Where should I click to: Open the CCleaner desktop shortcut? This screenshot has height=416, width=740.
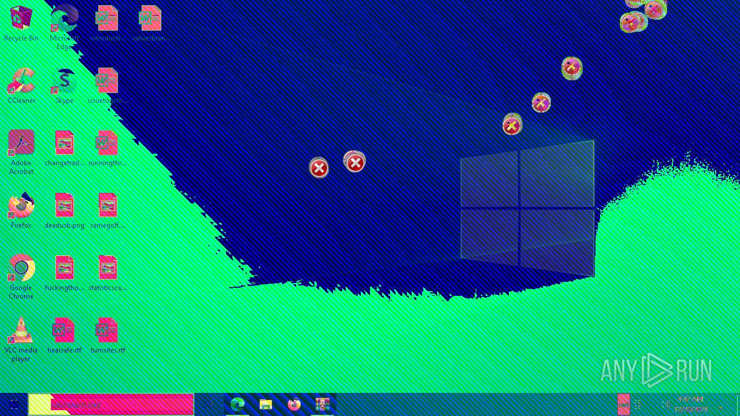(21, 86)
